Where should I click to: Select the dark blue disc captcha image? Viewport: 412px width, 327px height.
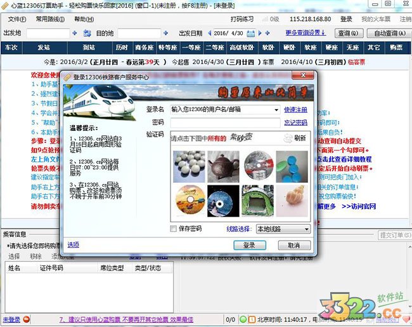pos(223,201)
